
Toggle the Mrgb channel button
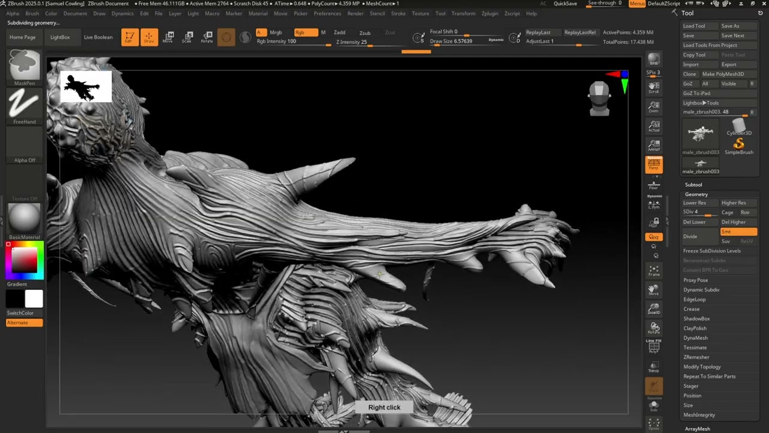(x=276, y=32)
